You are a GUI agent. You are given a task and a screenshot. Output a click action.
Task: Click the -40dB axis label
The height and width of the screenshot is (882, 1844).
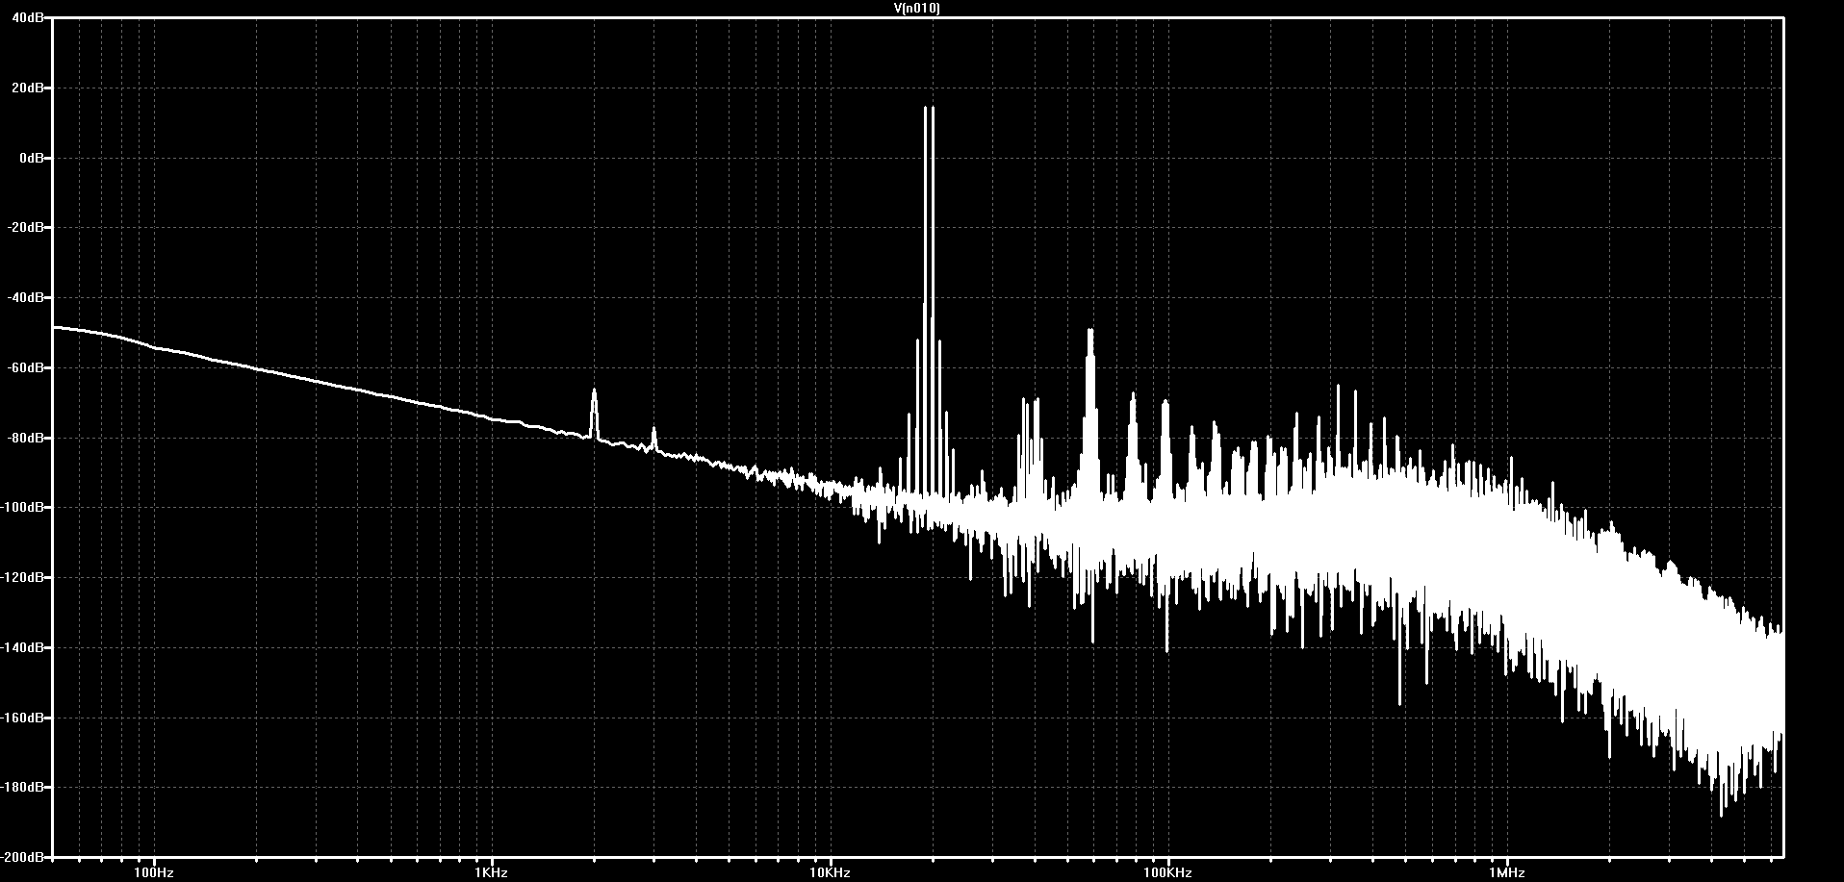[x=27, y=298]
